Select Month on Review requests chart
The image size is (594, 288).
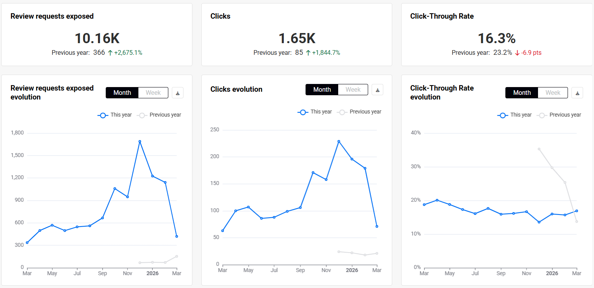[x=122, y=93]
